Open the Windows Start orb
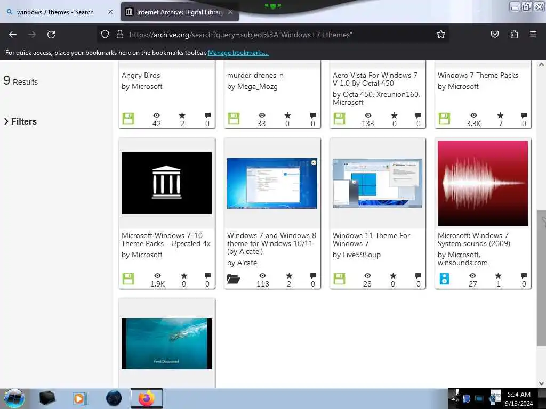 coord(14,398)
